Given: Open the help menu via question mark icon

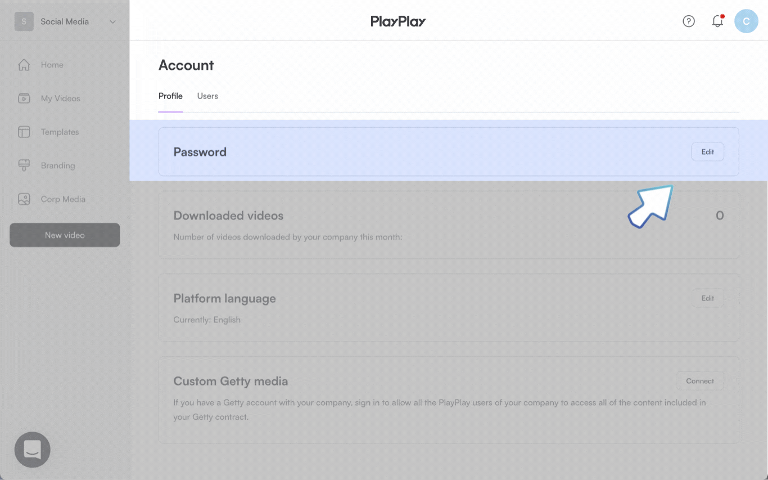Looking at the screenshot, I should [x=689, y=21].
